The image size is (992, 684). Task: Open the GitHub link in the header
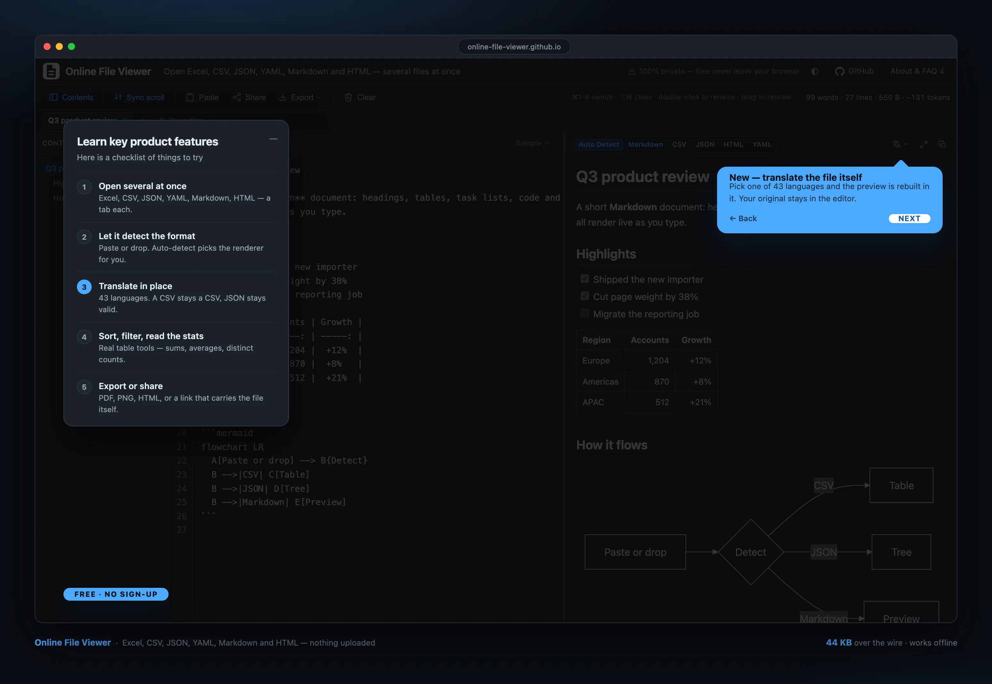tap(855, 71)
